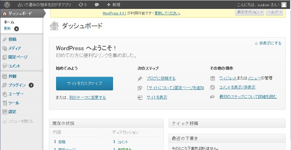Click the WordPress logo in admin bar

[7, 4]
